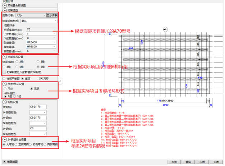
Task: Select 3排 truss row option
Action: pyautogui.click(x=38, y=62)
